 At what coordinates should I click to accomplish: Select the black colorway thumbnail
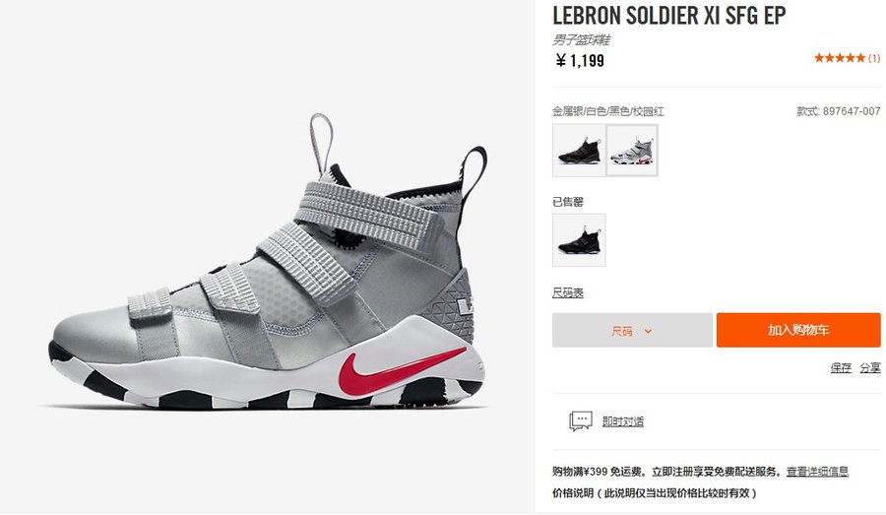(579, 151)
